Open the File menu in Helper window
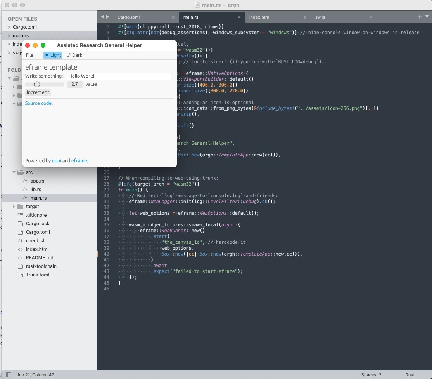The image size is (432, 379). point(29,55)
